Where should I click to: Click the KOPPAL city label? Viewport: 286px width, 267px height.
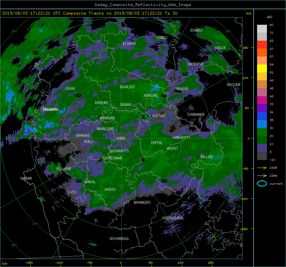point(157,143)
